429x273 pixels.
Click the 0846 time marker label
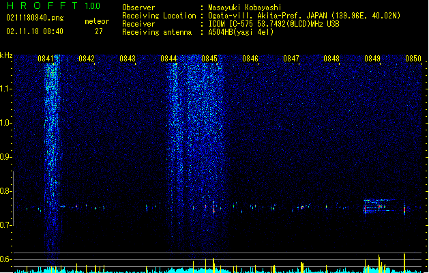coord(250,59)
